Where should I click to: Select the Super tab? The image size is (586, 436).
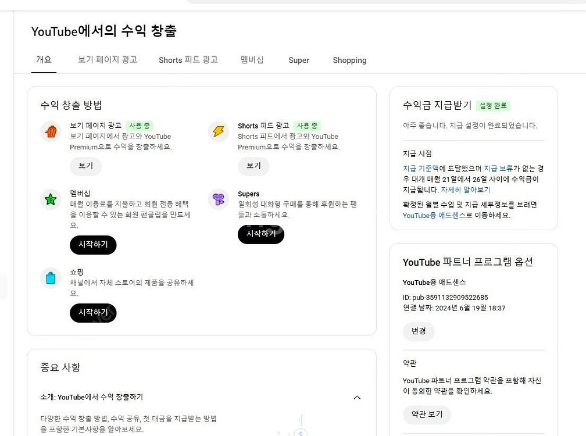coord(299,60)
